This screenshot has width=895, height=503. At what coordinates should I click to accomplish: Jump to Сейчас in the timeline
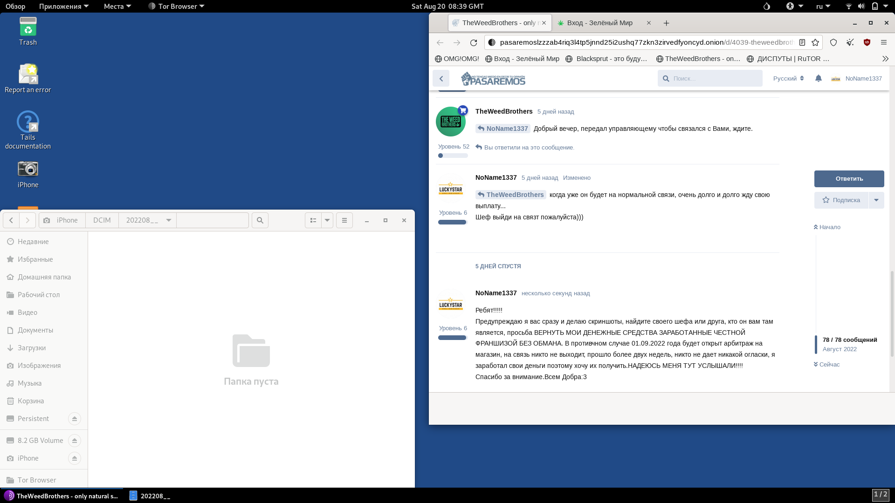(x=826, y=365)
